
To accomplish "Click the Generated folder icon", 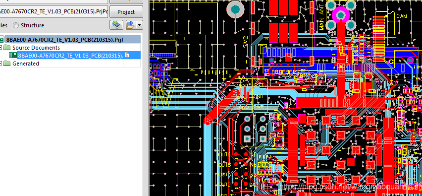I will click(x=7, y=64).
